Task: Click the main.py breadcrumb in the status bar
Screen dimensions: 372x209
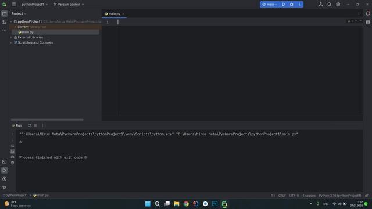Action: tap(41, 196)
